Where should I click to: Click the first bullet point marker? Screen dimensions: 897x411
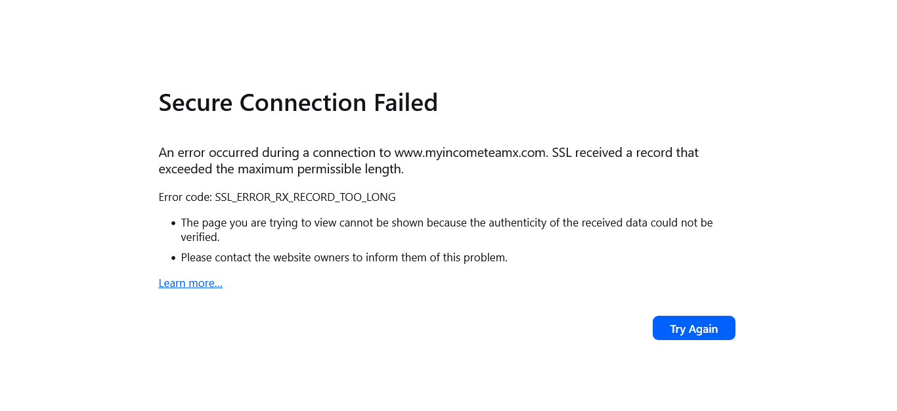coord(173,223)
